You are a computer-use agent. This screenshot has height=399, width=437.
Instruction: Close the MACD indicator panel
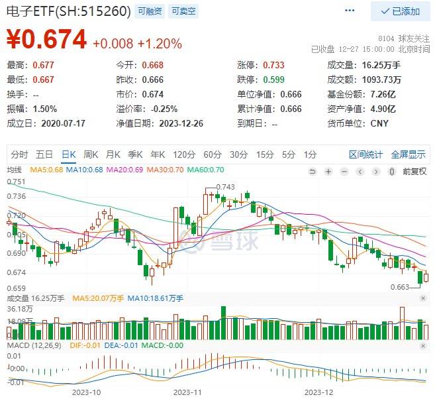click(x=423, y=346)
